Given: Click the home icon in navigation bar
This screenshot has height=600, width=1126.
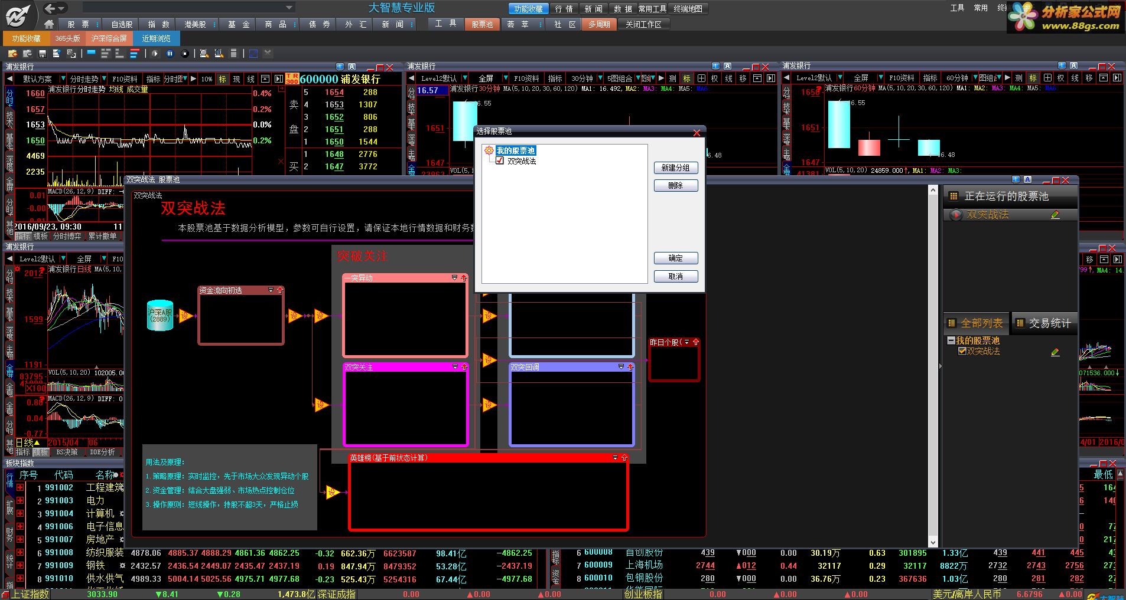Looking at the screenshot, I should click(x=49, y=24).
